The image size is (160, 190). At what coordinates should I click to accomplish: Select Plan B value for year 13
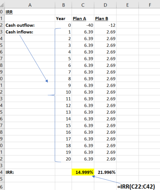click(105, 112)
